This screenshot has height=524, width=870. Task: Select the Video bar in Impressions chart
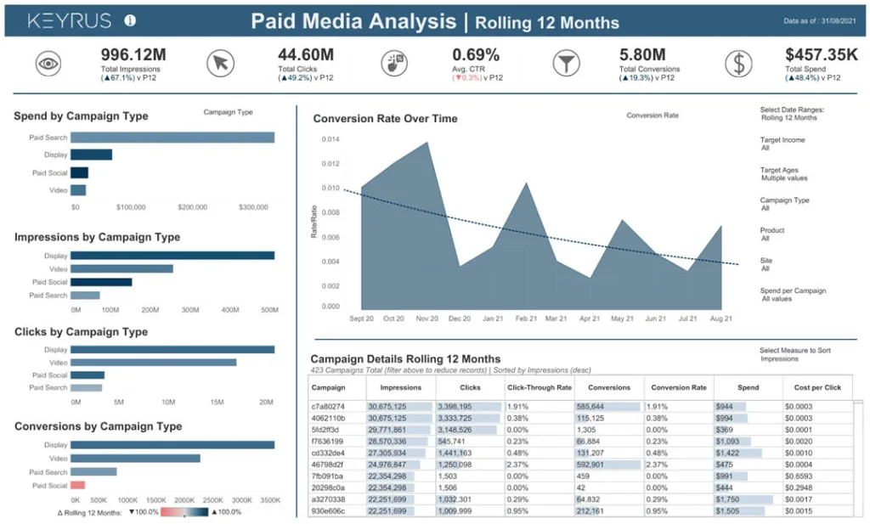coord(121,269)
